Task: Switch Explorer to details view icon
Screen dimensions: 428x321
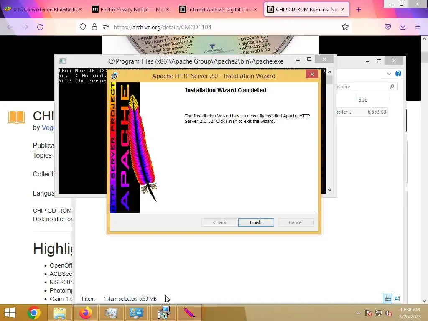Action: pos(387,298)
